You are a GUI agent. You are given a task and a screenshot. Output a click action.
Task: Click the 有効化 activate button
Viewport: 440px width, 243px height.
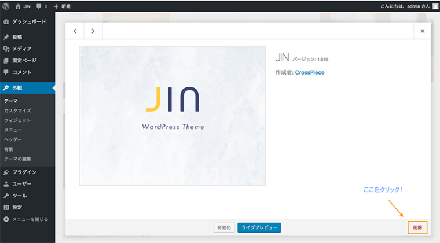coord(224,227)
